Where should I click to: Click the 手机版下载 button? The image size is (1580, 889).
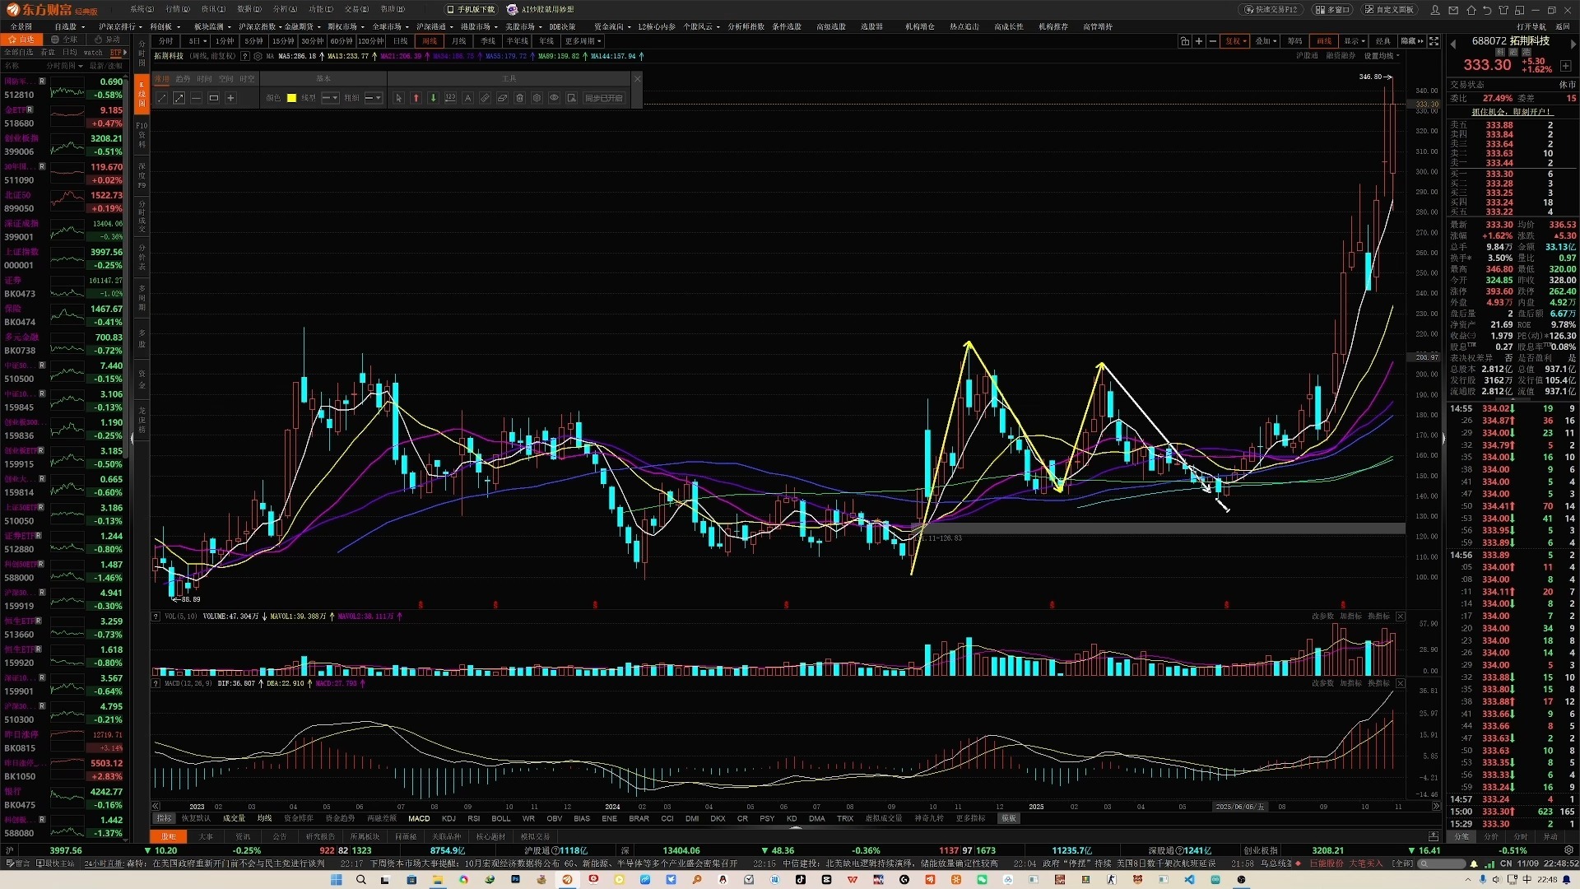472,9
